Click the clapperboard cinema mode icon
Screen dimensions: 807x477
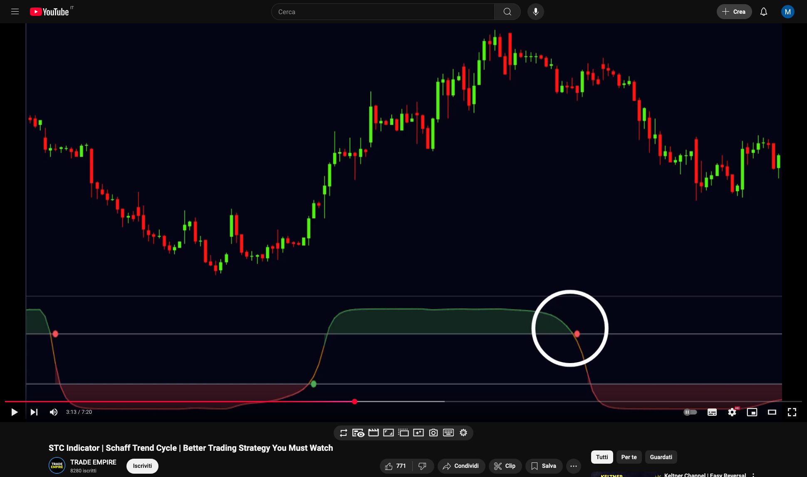373,433
